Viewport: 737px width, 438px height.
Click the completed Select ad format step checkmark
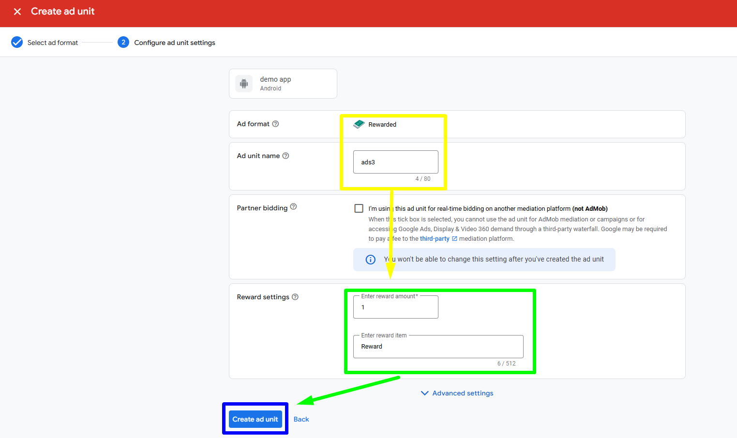click(x=16, y=42)
